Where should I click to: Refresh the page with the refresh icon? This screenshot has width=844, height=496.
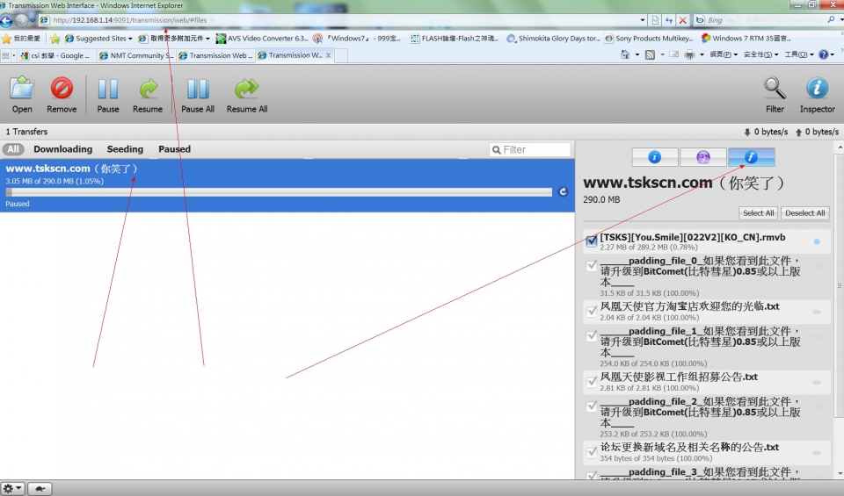click(x=669, y=20)
